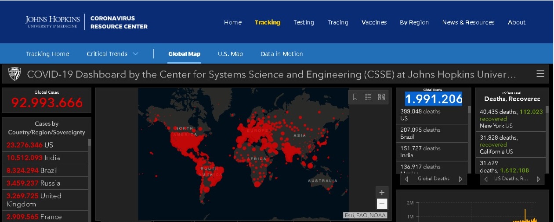Go to previous panel left of Global Deaths
This screenshot has height=222, width=554.
pos(406,179)
